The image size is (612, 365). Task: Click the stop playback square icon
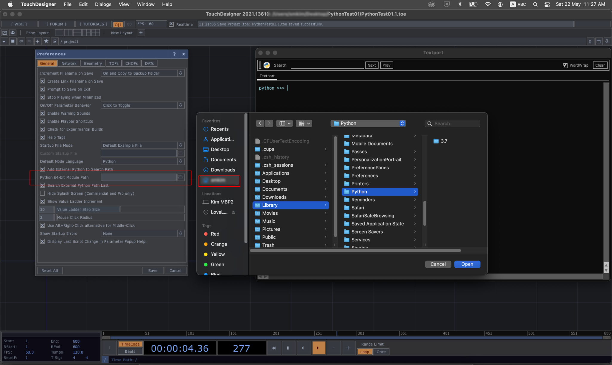(13, 41)
